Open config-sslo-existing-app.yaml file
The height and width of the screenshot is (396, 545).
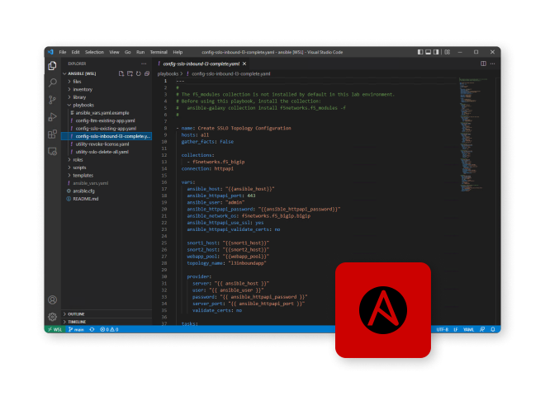pos(107,129)
